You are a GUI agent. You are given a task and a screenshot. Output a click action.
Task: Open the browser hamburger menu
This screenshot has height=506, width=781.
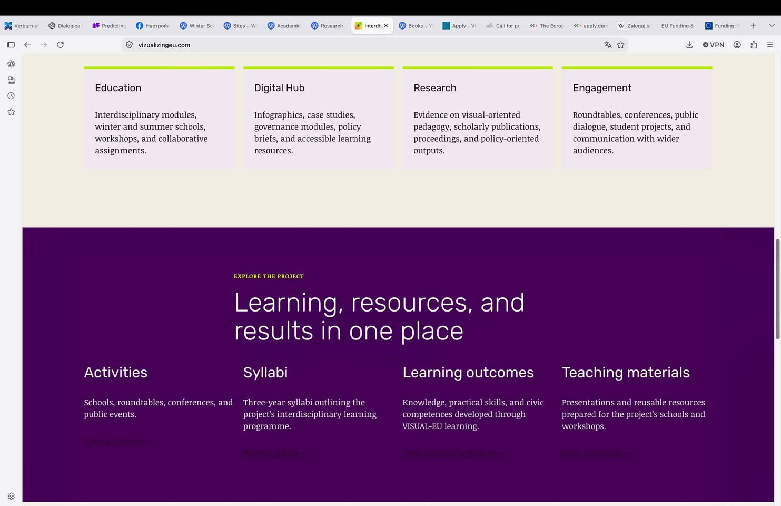click(x=770, y=45)
